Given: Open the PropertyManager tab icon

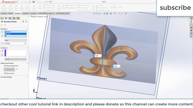Looking at the screenshot, I should point(6,18).
